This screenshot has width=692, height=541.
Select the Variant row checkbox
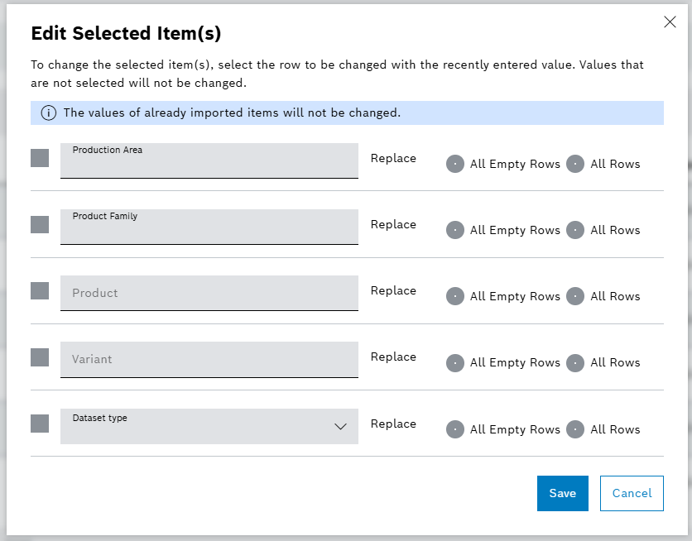pyautogui.click(x=40, y=357)
